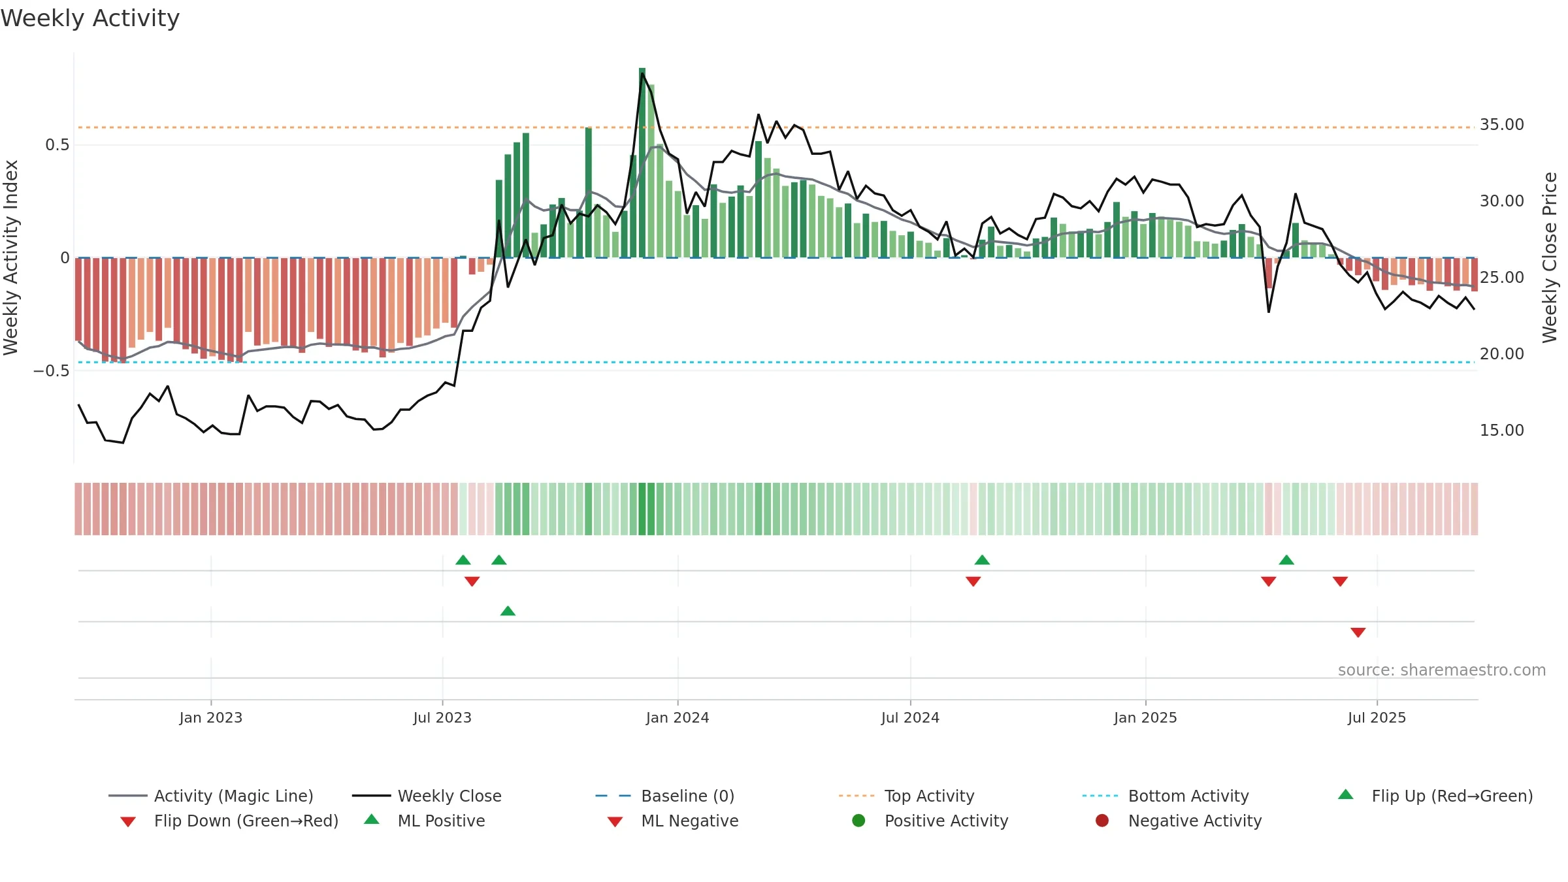Toggle the Bottom Activity legend entry
The height and width of the screenshot is (882, 1568).
tap(1166, 796)
